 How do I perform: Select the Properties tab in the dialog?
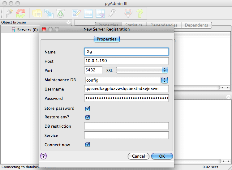106,39
